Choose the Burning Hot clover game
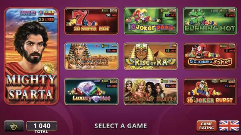 [x=210, y=21]
